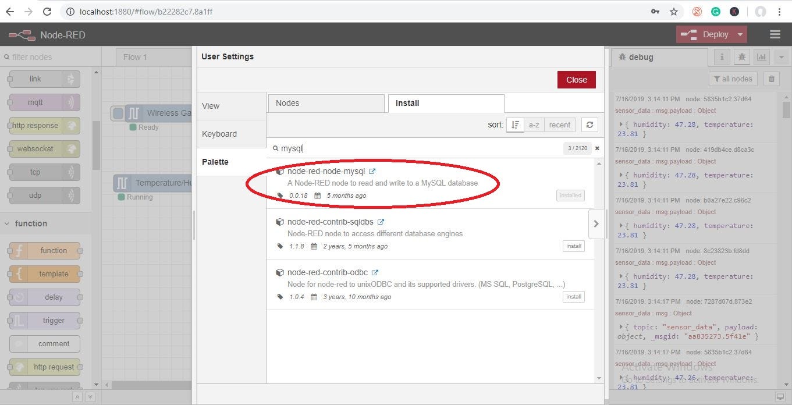792x405 pixels.
Task: Switch to the Install tab
Action: tap(446, 103)
